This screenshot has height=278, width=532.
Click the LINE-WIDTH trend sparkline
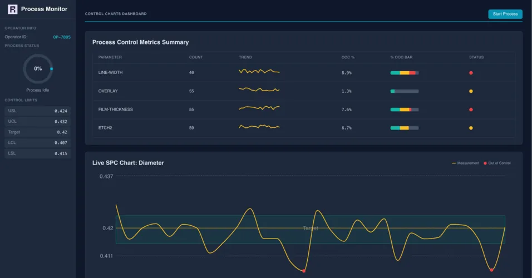(x=259, y=71)
